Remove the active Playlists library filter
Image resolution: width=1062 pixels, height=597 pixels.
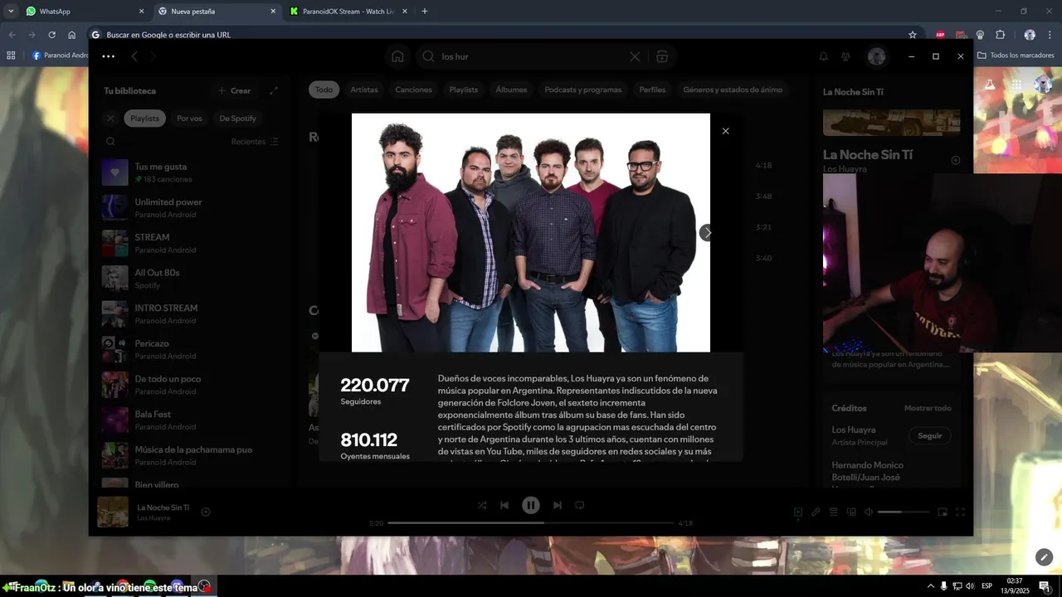point(110,119)
